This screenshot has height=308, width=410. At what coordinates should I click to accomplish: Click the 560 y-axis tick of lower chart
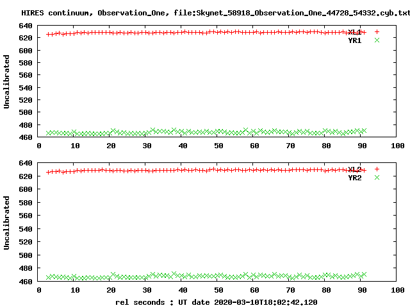(x=26, y=216)
